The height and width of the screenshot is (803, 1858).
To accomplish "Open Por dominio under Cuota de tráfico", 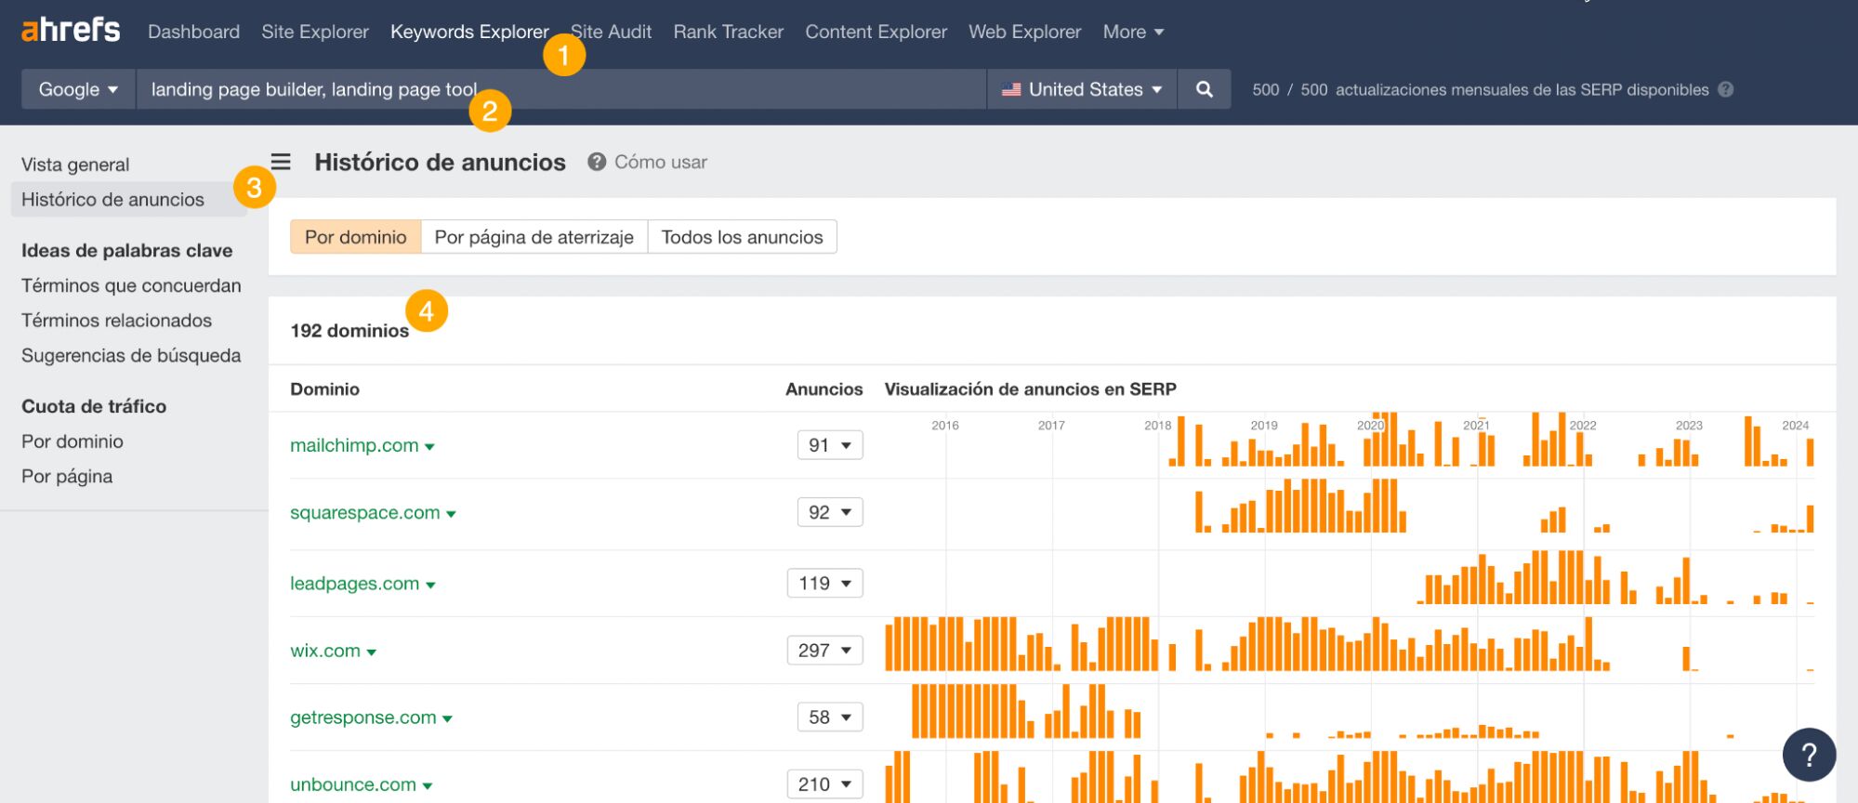I will click(x=72, y=441).
